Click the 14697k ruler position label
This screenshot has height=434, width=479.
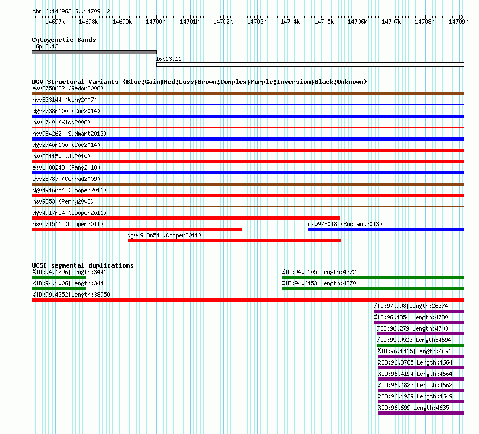pos(55,22)
